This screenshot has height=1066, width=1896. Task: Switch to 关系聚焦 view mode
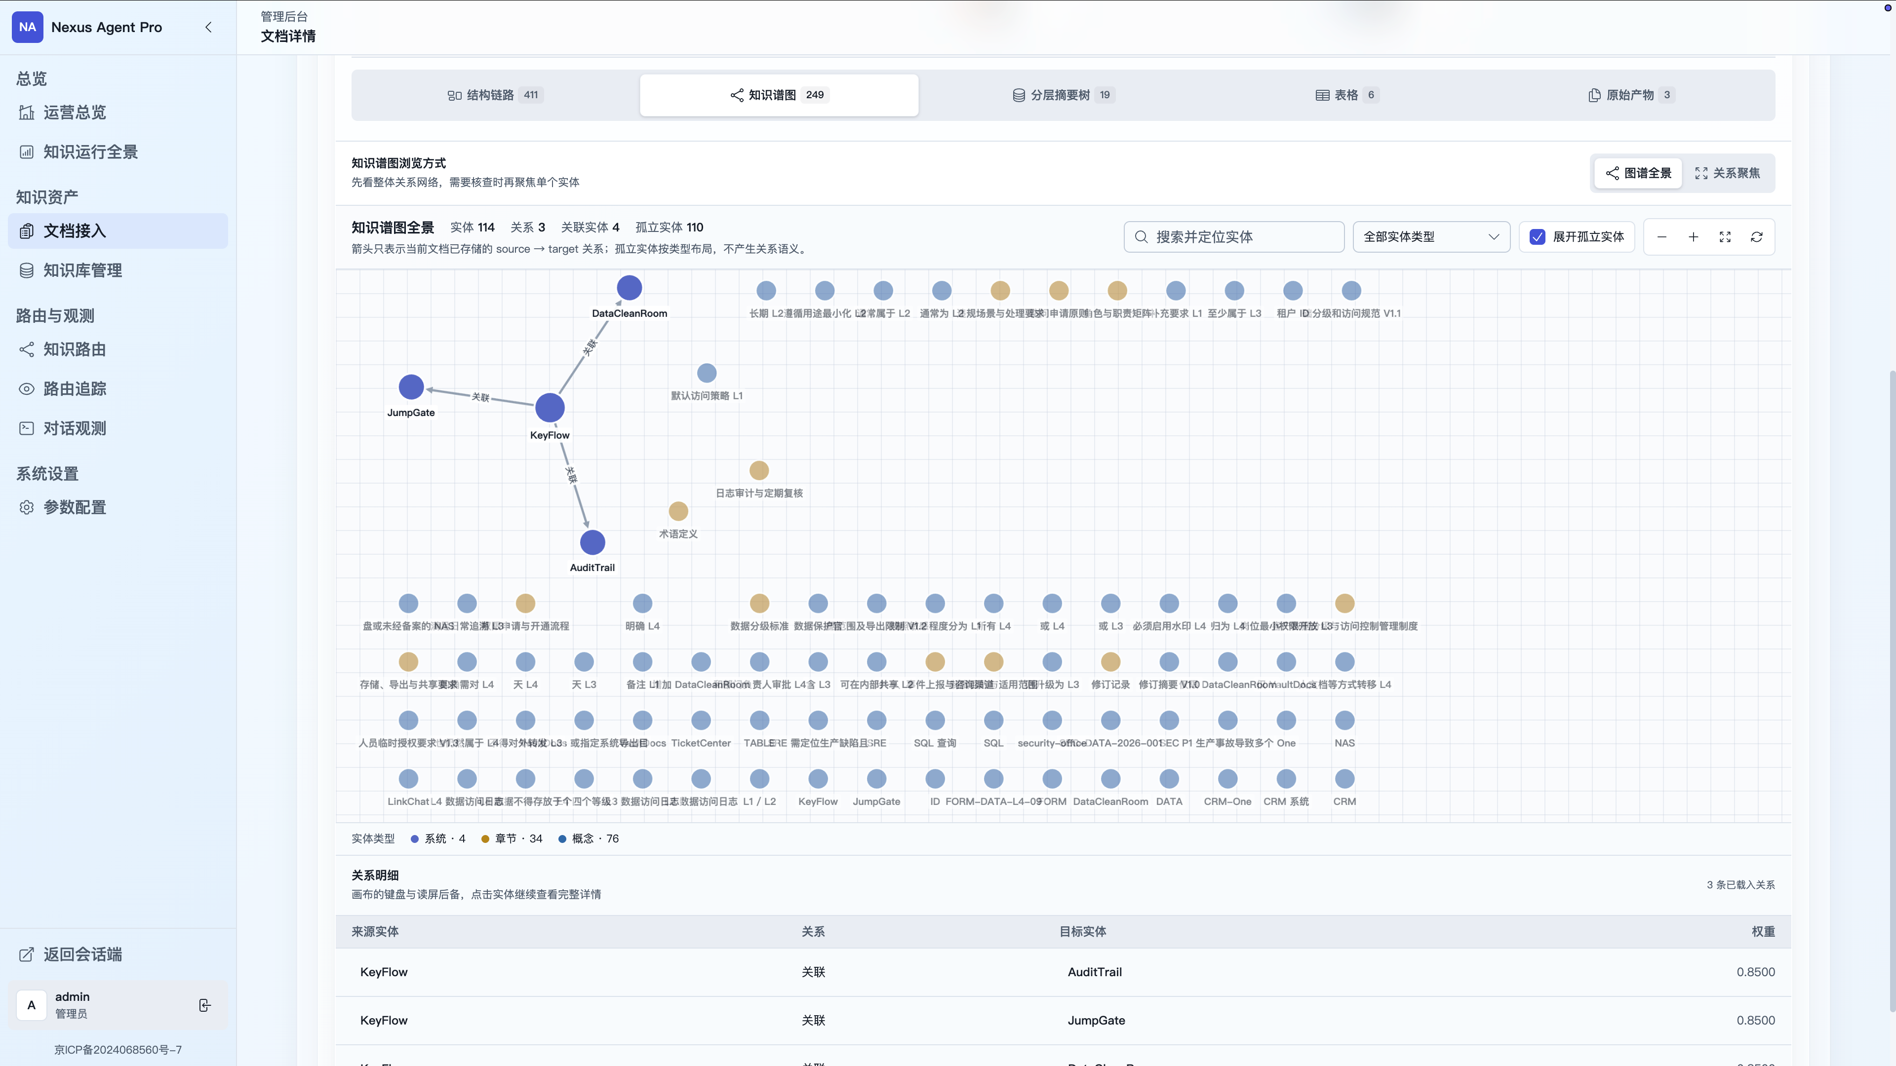pyautogui.click(x=1728, y=173)
